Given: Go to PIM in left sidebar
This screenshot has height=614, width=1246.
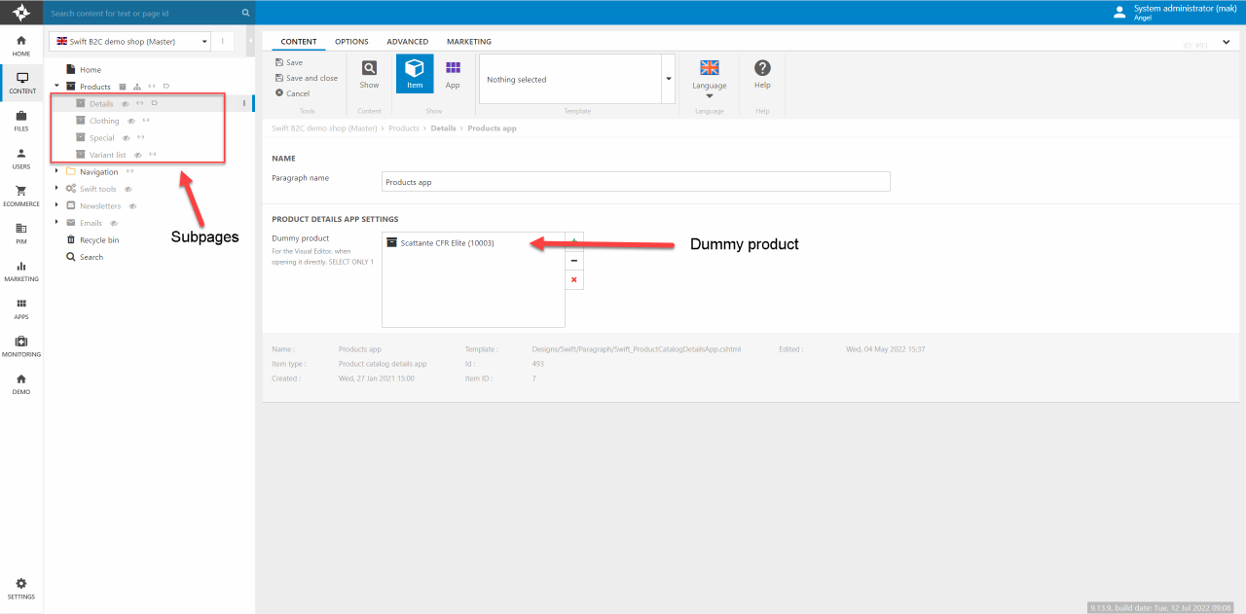Looking at the screenshot, I should (21, 233).
